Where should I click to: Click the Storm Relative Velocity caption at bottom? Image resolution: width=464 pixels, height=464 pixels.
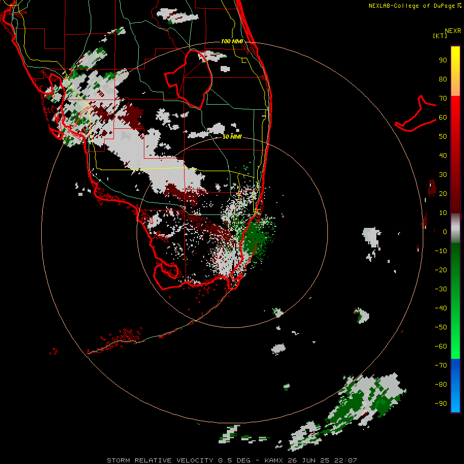pos(232,460)
